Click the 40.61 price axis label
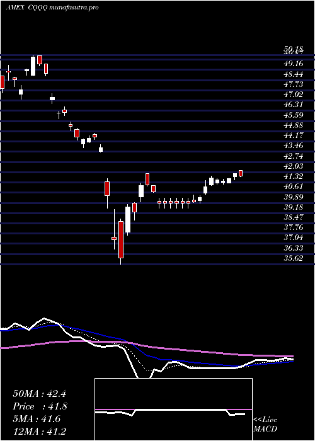The height and width of the screenshot is (441, 315). pos(294,186)
